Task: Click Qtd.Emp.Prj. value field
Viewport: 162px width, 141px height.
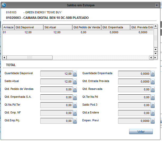Action: point(57,121)
